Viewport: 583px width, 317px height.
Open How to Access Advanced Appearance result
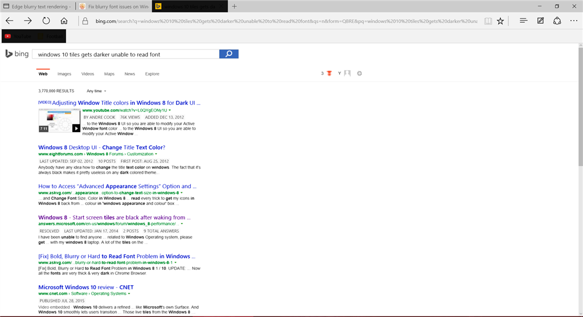(x=117, y=186)
